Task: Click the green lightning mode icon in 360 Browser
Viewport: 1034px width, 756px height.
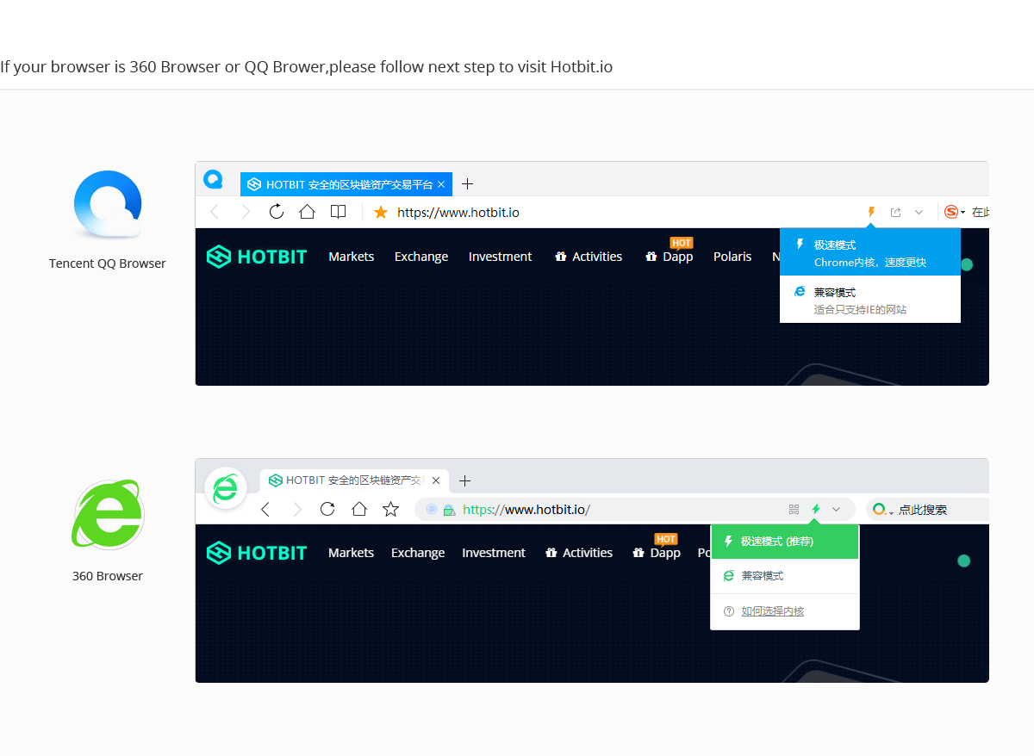Action: click(x=816, y=509)
